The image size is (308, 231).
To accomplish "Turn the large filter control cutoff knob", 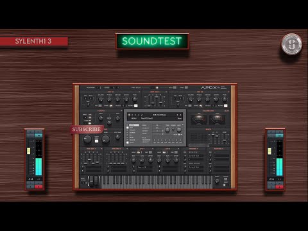I will tap(87, 139).
